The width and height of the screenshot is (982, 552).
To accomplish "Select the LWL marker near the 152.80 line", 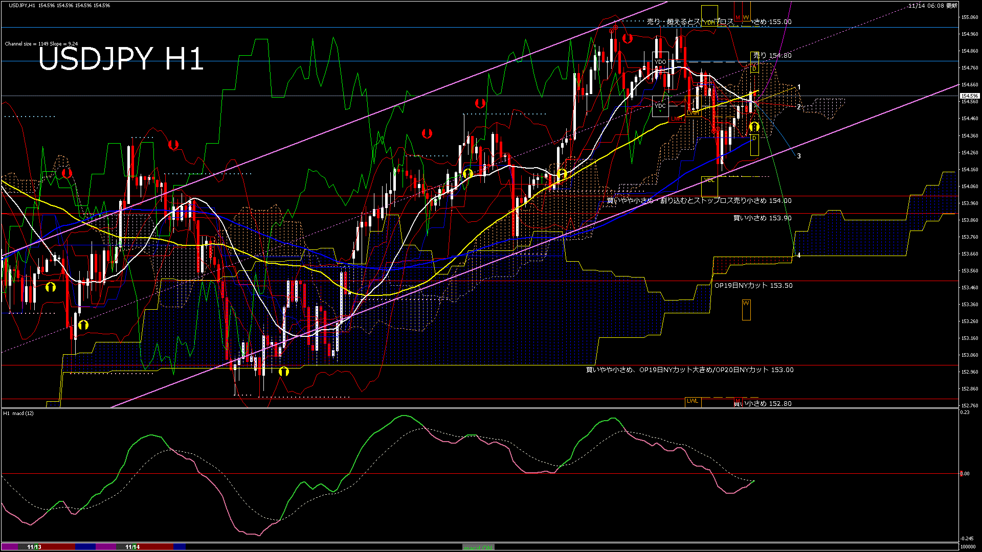I will coord(694,402).
